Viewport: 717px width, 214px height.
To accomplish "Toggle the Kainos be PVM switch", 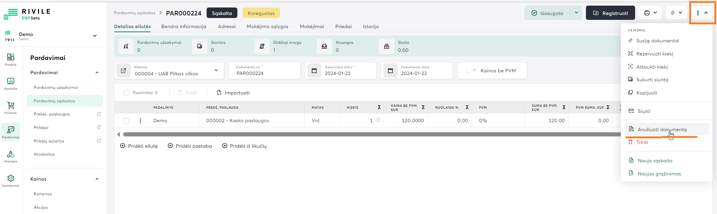I will [x=471, y=70].
